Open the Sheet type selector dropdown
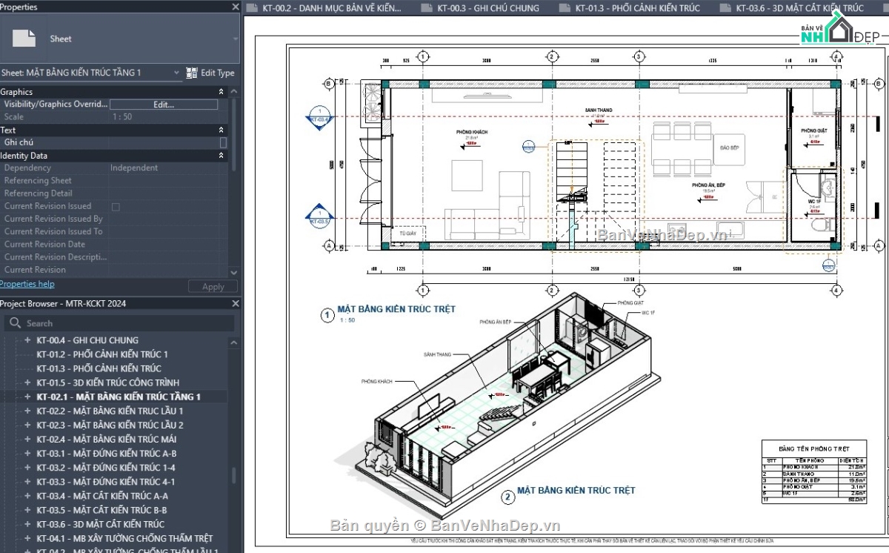 (x=236, y=39)
